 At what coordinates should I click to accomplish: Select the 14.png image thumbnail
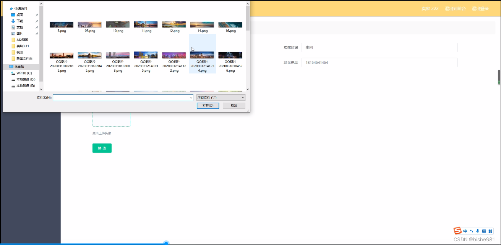coord(202,24)
